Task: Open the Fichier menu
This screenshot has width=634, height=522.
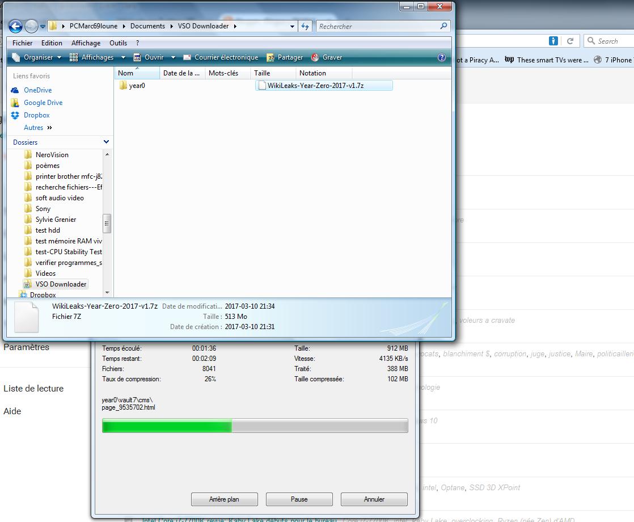Action: point(22,43)
